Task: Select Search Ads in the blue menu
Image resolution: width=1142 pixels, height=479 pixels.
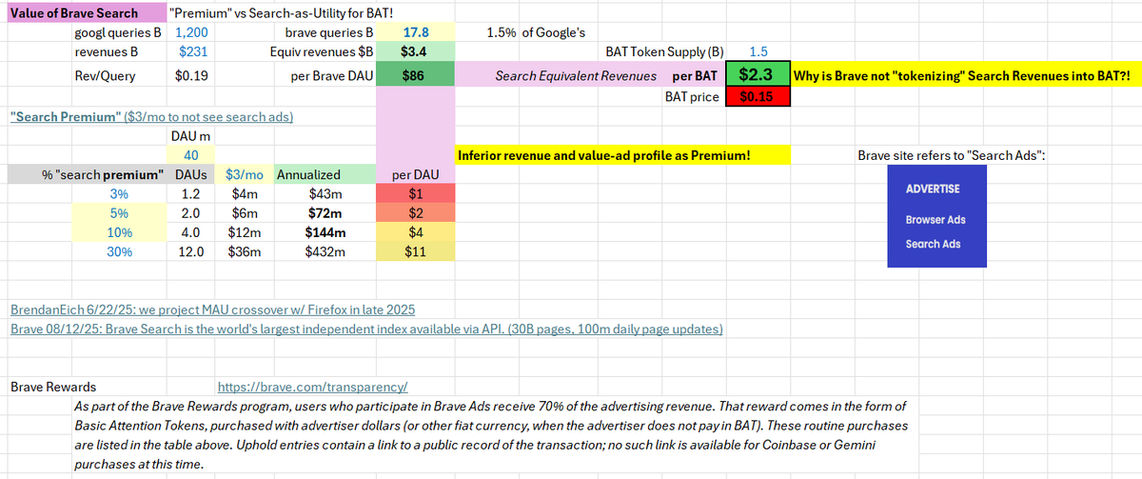Action: coord(933,244)
